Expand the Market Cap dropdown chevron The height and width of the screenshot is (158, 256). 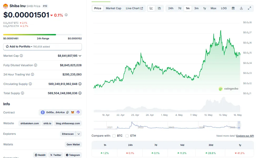tap(80, 56)
